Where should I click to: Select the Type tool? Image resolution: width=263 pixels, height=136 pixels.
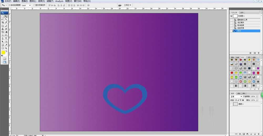[x=6, y=39]
